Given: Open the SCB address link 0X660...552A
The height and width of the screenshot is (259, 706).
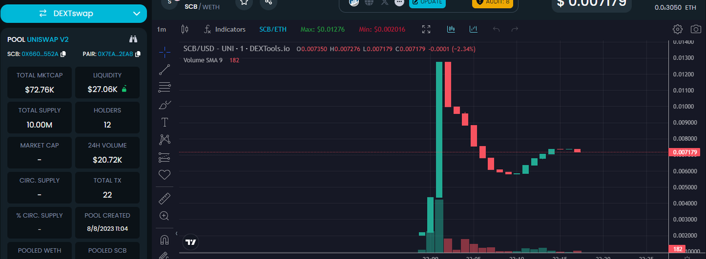Looking at the screenshot, I should point(40,54).
